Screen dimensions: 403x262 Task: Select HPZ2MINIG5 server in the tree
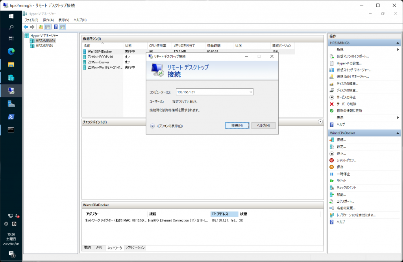click(x=45, y=40)
